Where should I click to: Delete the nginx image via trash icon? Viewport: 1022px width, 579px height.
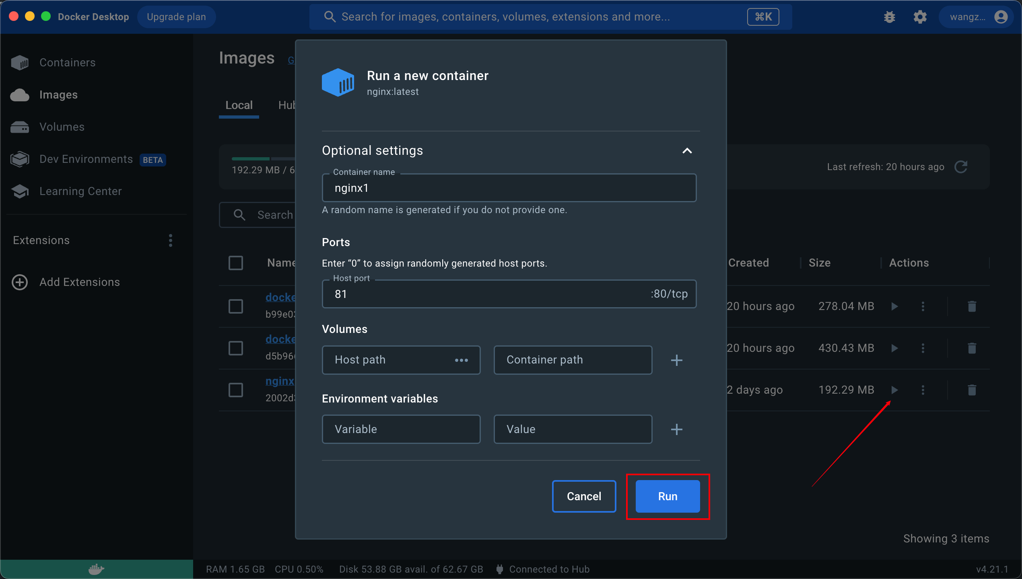(972, 390)
